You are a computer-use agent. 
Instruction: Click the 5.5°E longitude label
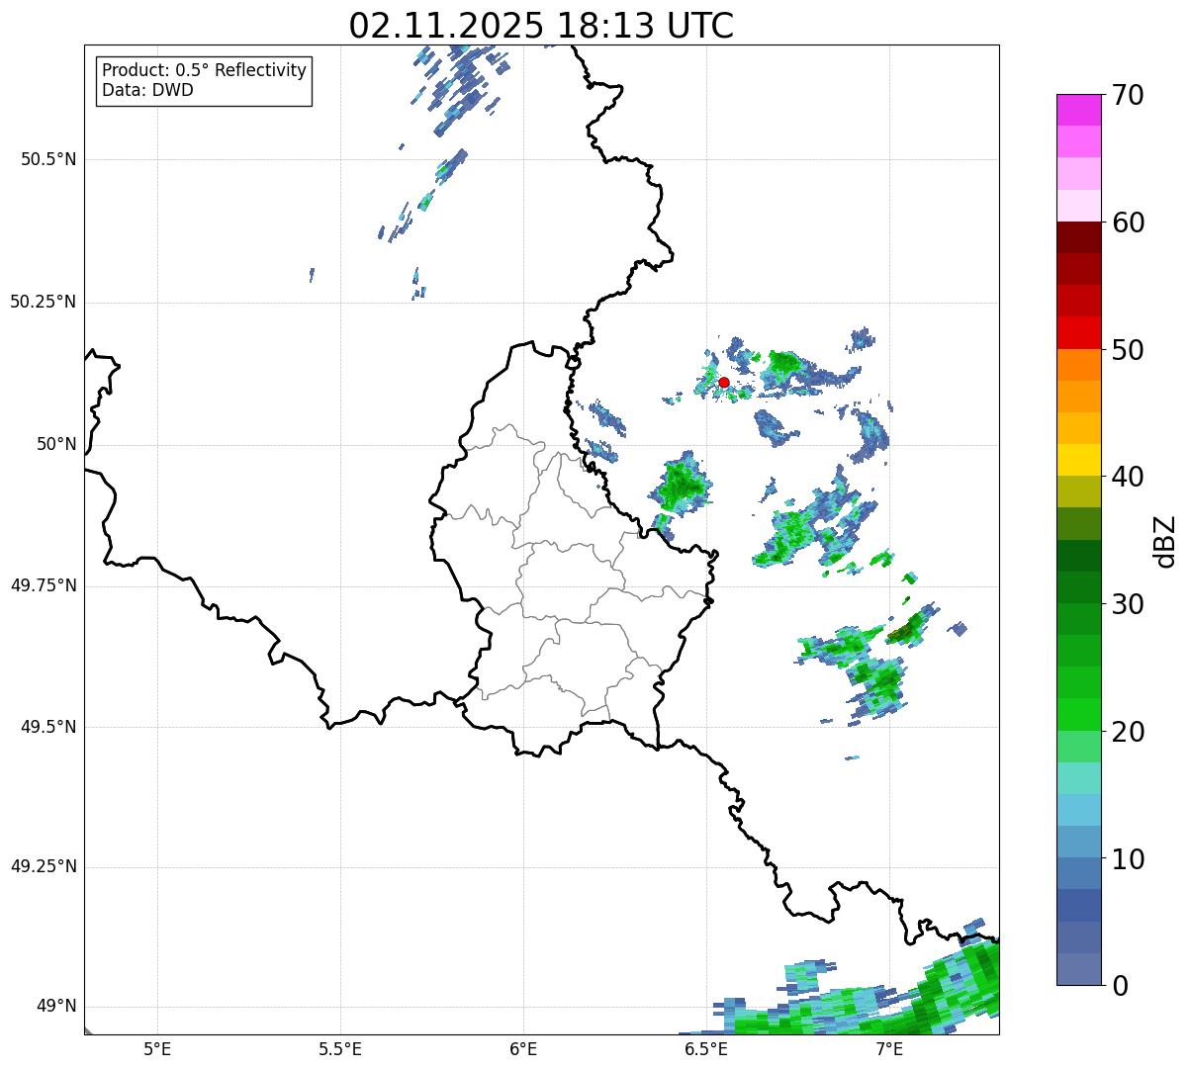(340, 1048)
